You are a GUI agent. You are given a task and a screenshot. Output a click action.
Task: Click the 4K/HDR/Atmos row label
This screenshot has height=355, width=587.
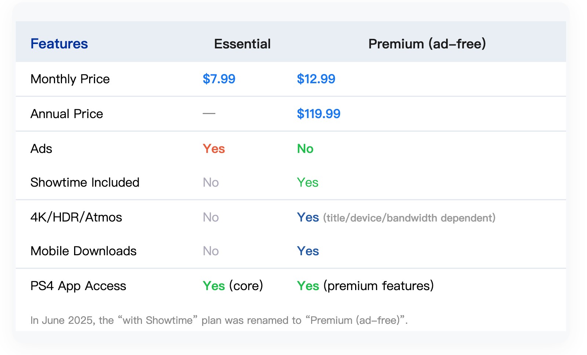click(x=76, y=217)
